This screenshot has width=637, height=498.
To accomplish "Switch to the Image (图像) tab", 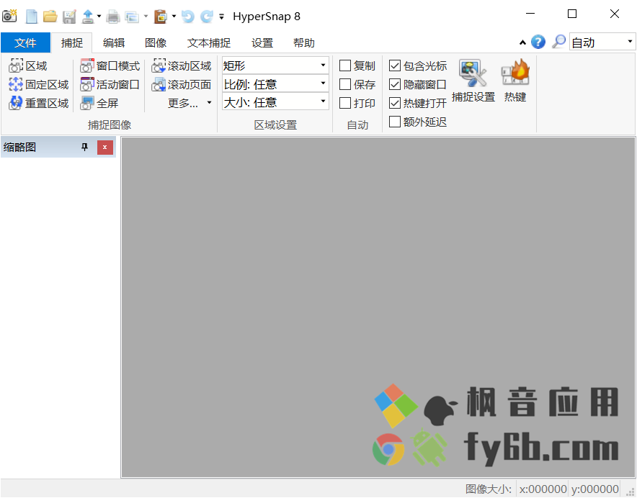I will point(156,42).
